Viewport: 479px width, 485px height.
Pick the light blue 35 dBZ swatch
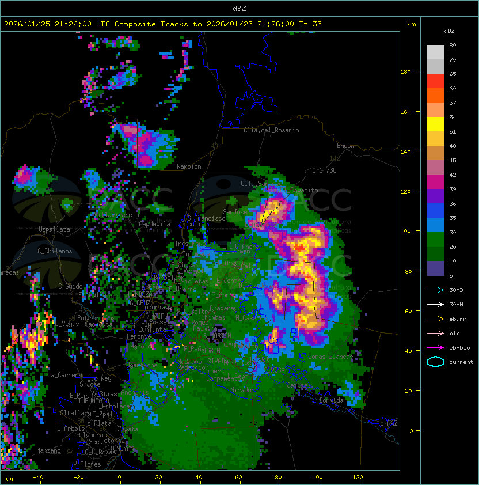pyautogui.click(x=435, y=225)
